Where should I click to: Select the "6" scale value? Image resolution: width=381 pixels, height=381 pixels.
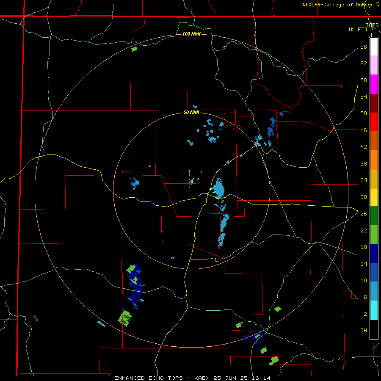pyautogui.click(x=365, y=297)
